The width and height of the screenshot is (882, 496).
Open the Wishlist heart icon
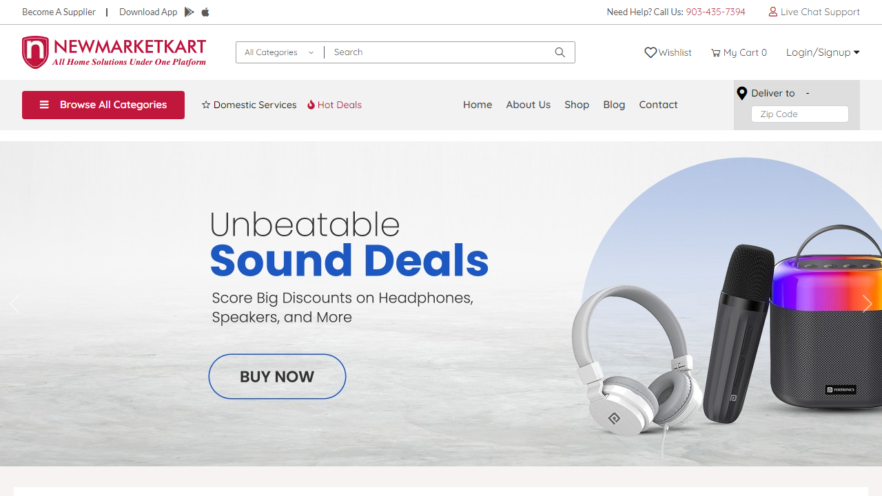[650, 52]
